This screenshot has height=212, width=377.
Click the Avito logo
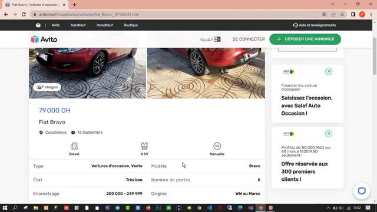[x=44, y=39]
